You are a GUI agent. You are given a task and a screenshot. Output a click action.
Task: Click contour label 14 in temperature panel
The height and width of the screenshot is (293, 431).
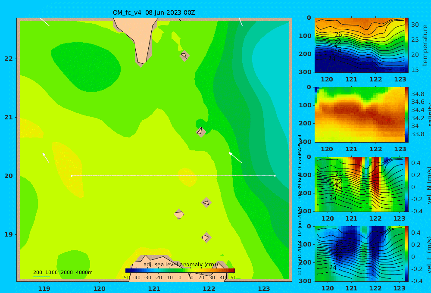coord(332,59)
